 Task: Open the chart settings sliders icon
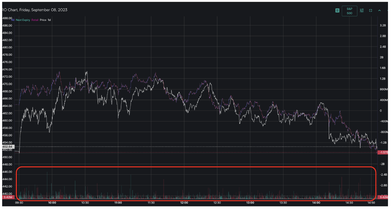[x=361, y=10]
